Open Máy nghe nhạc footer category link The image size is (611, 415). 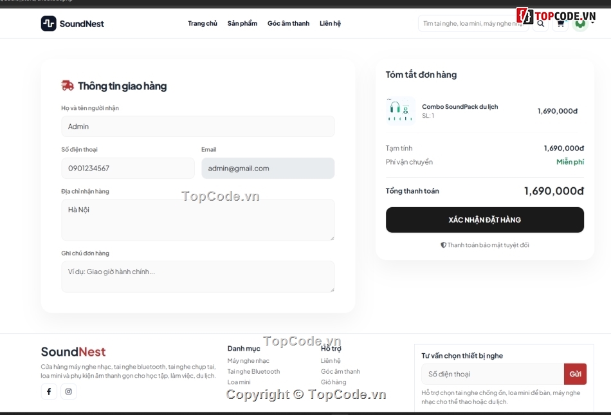[x=248, y=361]
